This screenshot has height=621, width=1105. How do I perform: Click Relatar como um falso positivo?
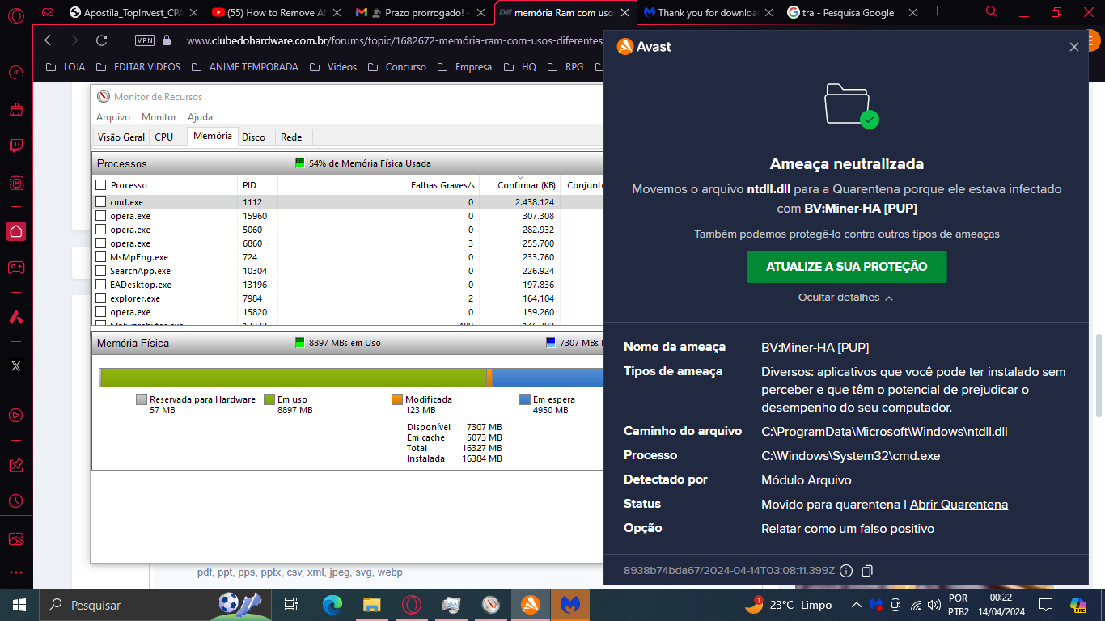tap(848, 529)
